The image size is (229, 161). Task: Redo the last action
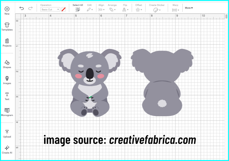point(30,8)
